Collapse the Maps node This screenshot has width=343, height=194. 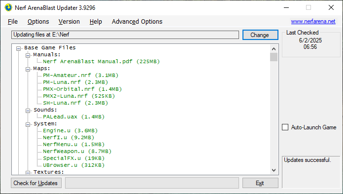click(x=28, y=69)
